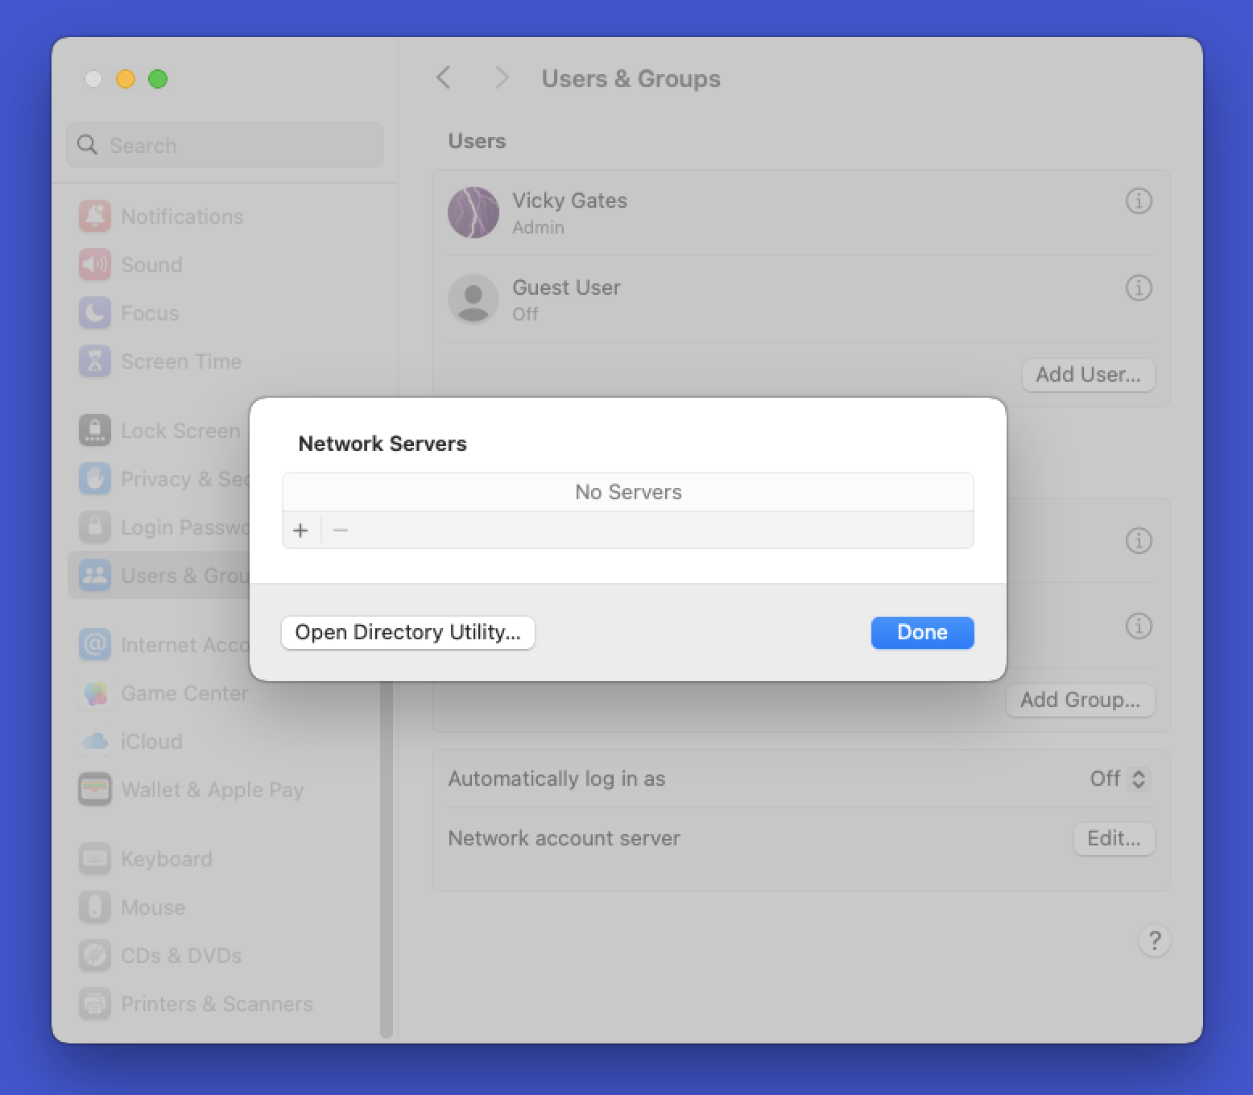Open Sound settings in the sidebar
The height and width of the screenshot is (1095, 1253).
(x=151, y=264)
